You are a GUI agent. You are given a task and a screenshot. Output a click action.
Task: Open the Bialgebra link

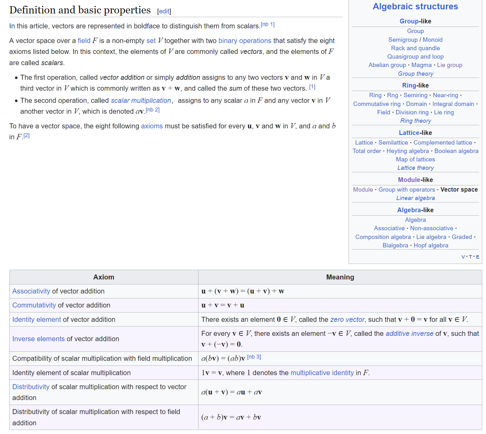(395, 246)
